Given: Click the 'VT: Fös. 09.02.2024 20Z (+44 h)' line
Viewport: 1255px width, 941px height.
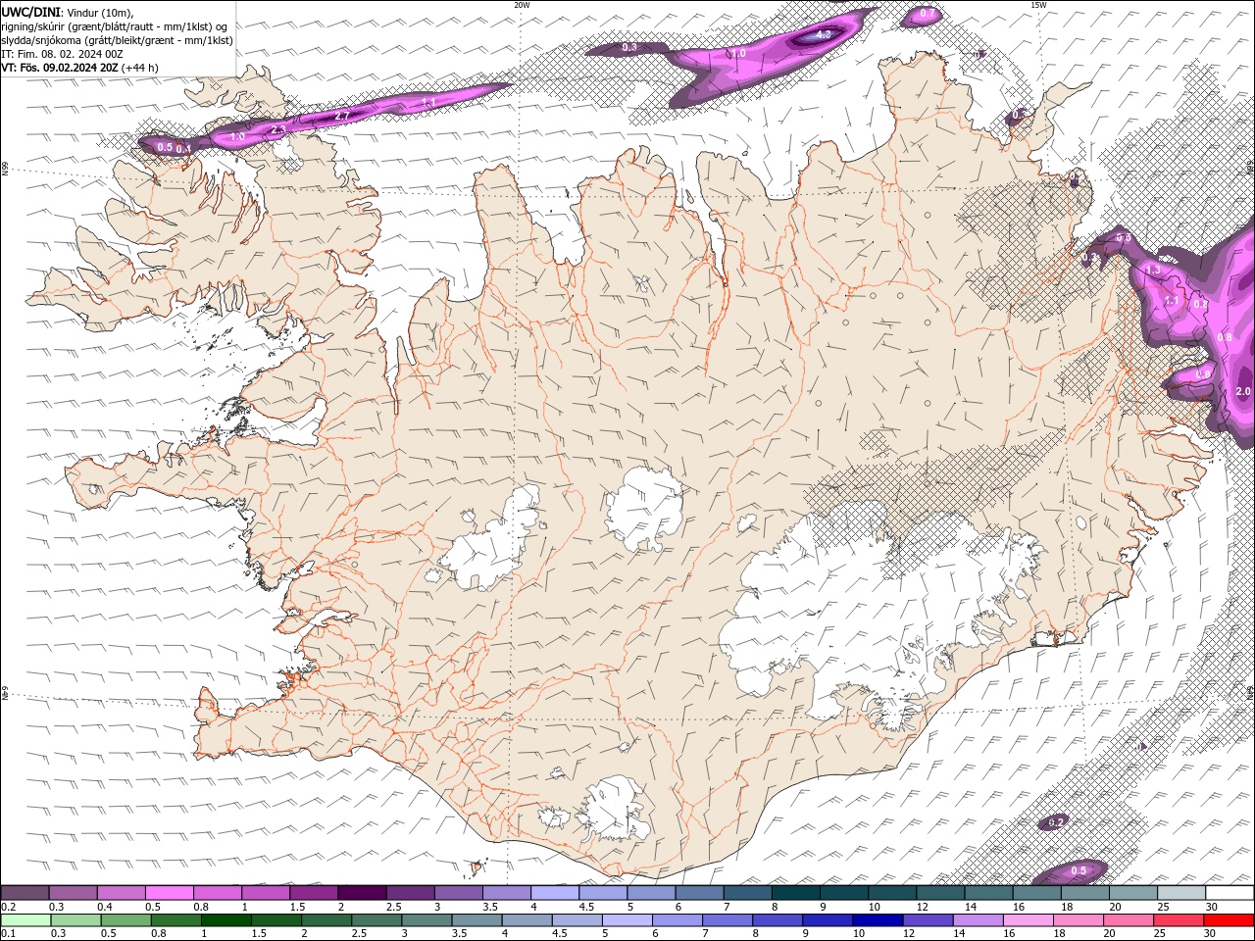Looking at the screenshot, I should point(80,68).
